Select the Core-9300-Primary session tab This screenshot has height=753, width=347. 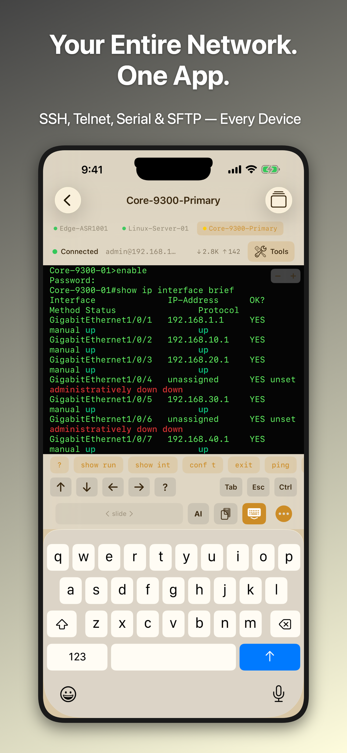click(240, 228)
